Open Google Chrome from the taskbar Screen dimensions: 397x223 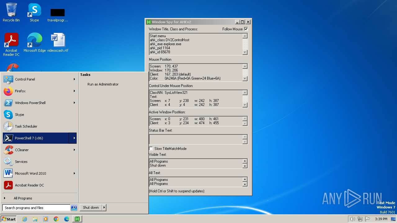pyautogui.click(x=56, y=219)
